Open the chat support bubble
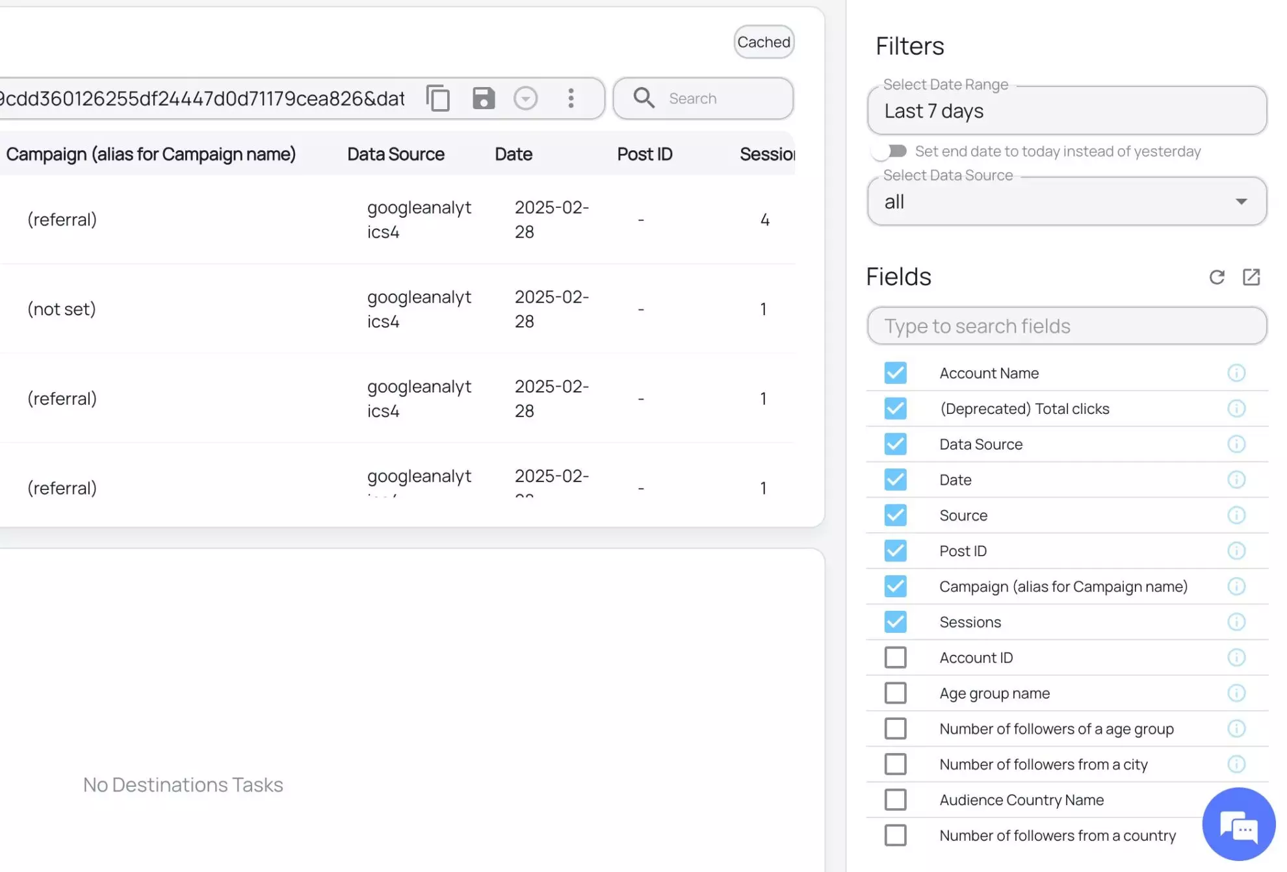Image resolution: width=1287 pixels, height=872 pixels. pos(1239,824)
